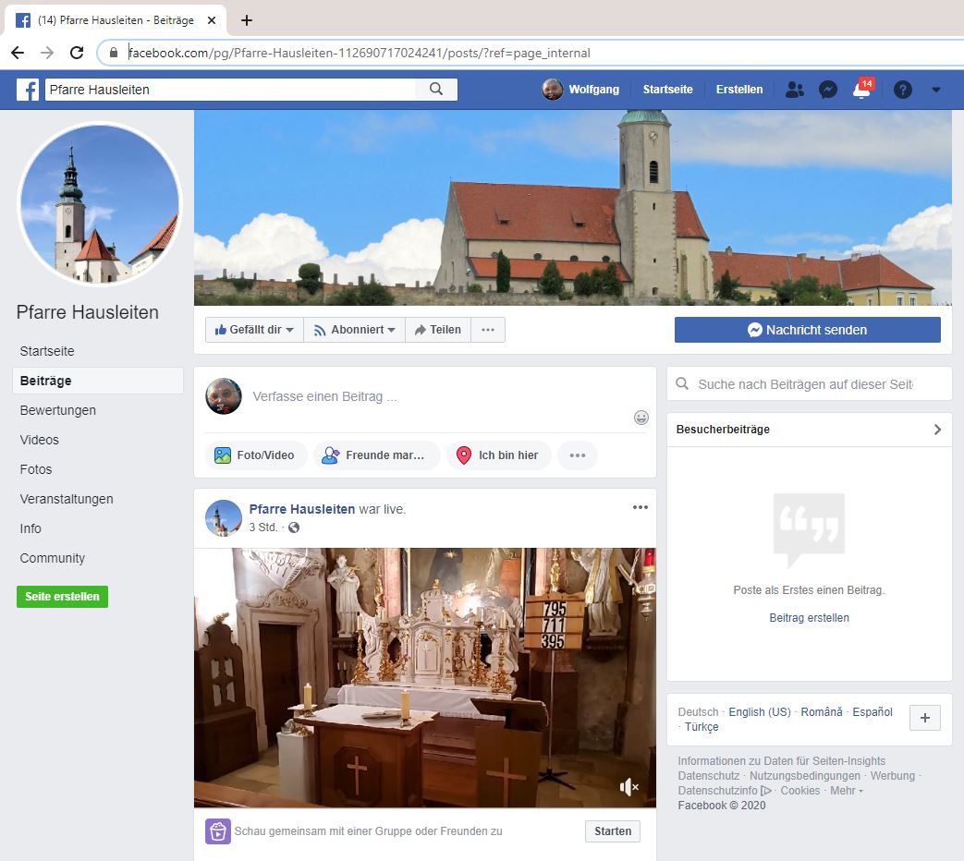964x861 pixels.
Task: Open the more options dots beside Teilen
Action: [x=488, y=330]
